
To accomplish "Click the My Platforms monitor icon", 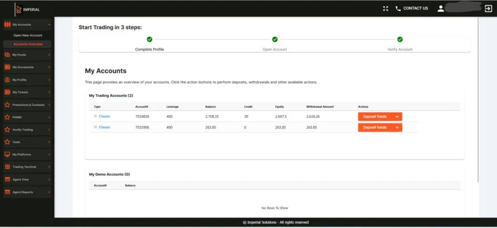I will coord(7,155).
